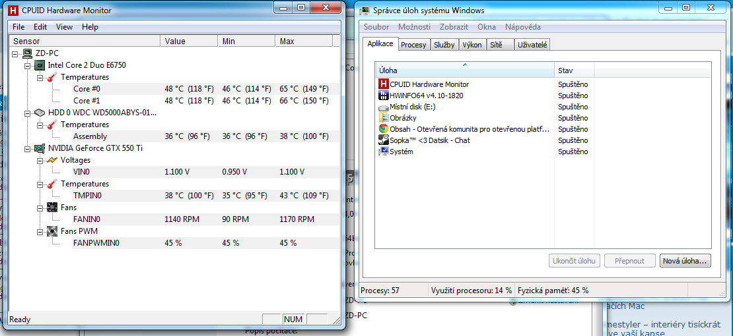Click the Nová úloha... button
733x336 pixels.
[x=686, y=261]
